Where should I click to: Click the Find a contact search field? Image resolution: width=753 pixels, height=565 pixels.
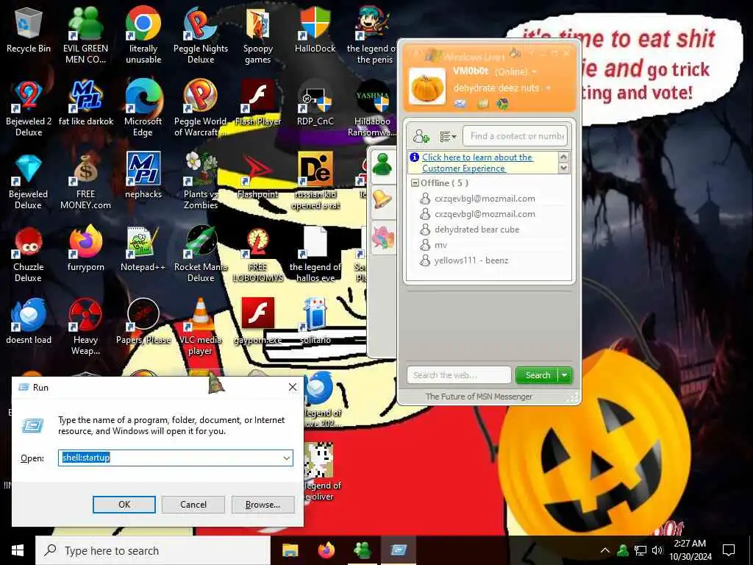515,136
